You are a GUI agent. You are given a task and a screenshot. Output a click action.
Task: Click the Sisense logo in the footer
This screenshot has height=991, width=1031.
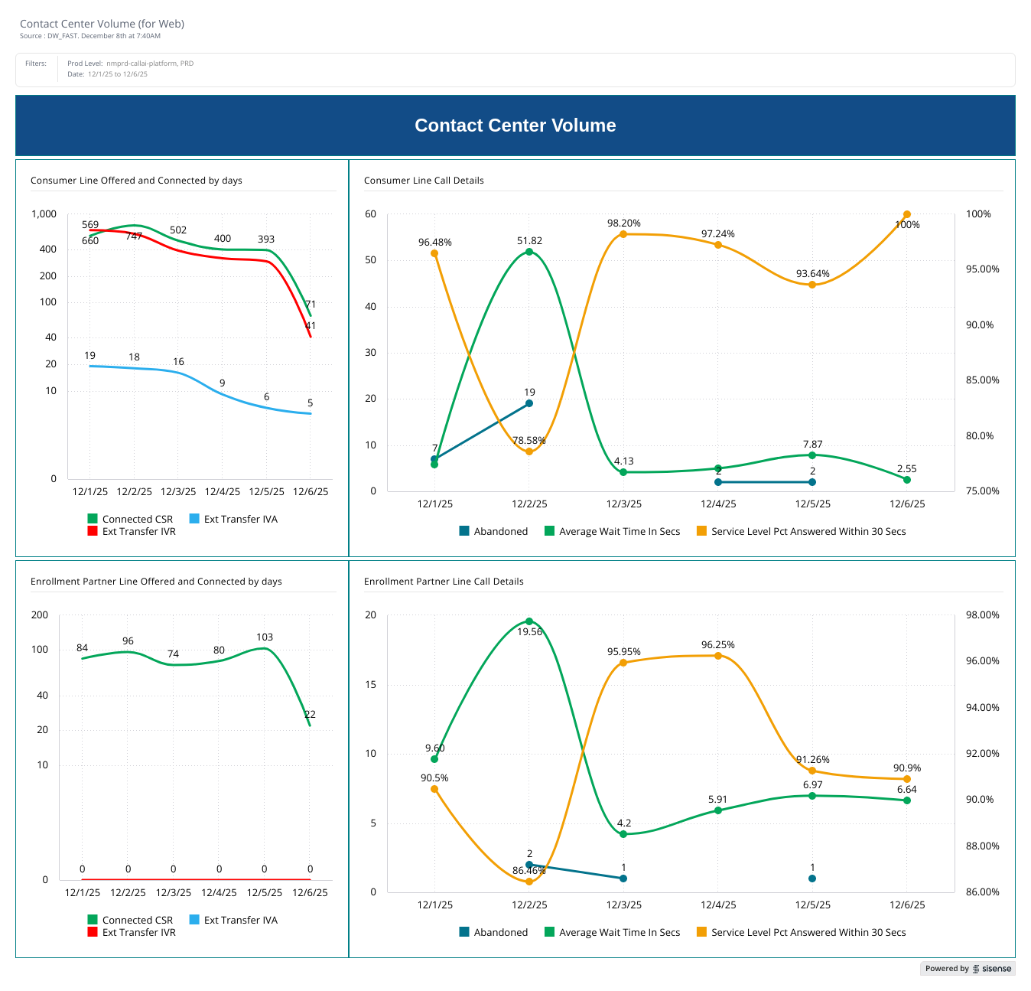pyautogui.click(x=992, y=969)
